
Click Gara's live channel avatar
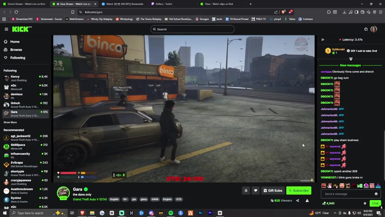click(63, 193)
